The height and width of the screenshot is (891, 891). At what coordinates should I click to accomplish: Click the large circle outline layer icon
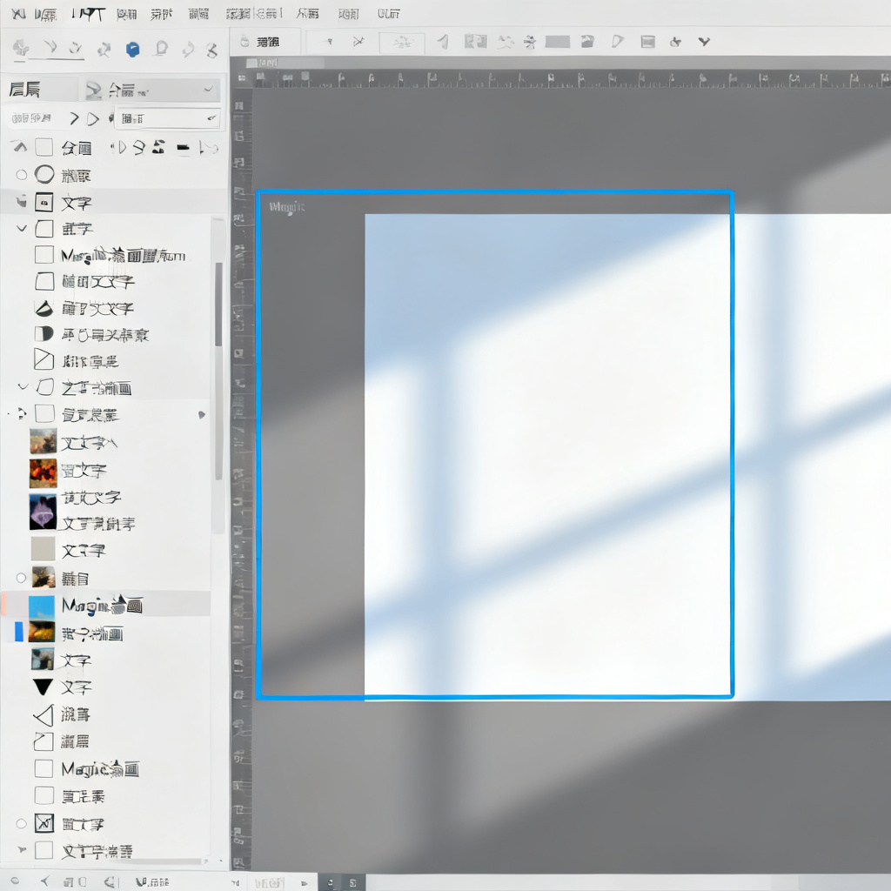click(x=44, y=174)
